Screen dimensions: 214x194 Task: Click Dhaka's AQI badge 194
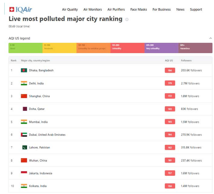tap(170, 70)
